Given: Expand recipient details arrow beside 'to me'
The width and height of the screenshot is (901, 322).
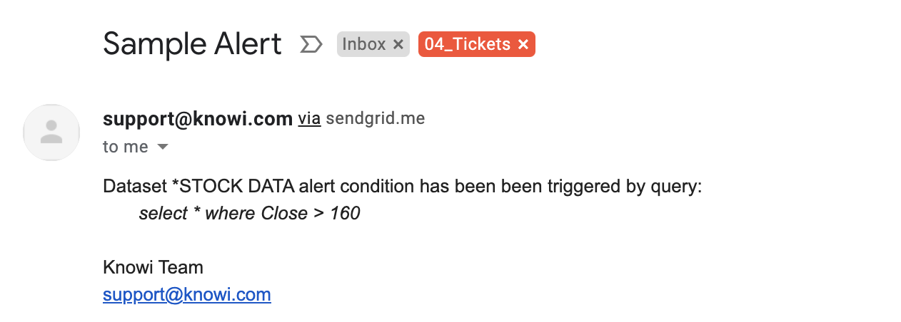Looking at the screenshot, I should (x=163, y=147).
